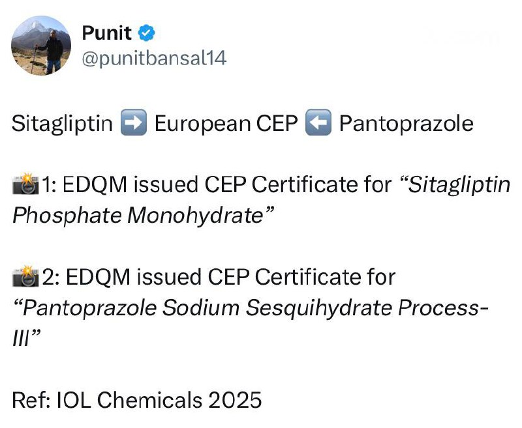The height and width of the screenshot is (428, 522).
Task: Click the word Sitagliptin in the headline
Action: tap(63, 122)
